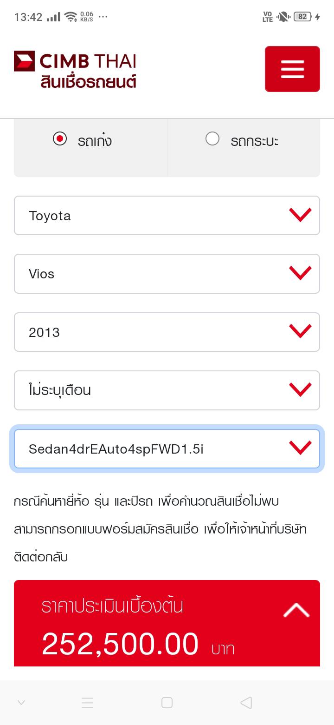This screenshot has width=334, height=725.
Task: Open the red hamburger menu
Action: tap(292, 69)
